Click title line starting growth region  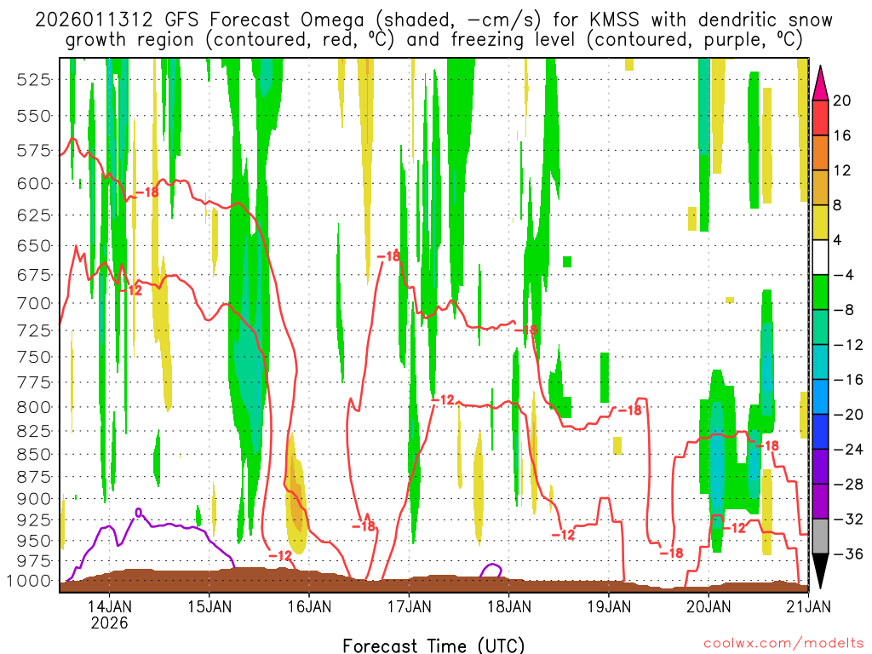coord(433,40)
